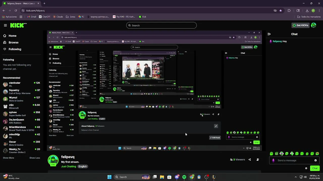
Task: Open the Claude bookmark
Action: pyautogui.click(x=58, y=17)
